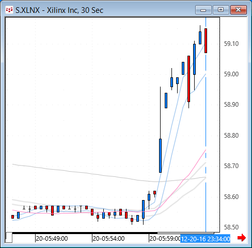Click the 58.50 price label
This screenshot has width=252, height=248.
click(x=231, y=227)
